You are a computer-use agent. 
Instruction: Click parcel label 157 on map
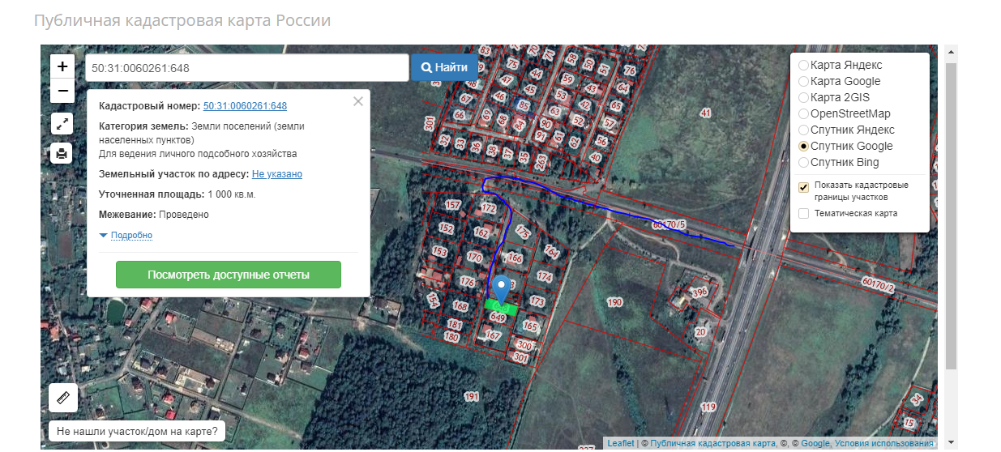coord(452,206)
